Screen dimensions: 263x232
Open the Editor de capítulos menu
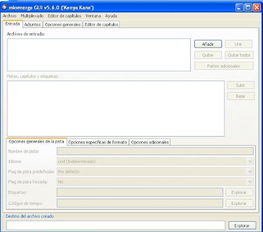point(65,16)
